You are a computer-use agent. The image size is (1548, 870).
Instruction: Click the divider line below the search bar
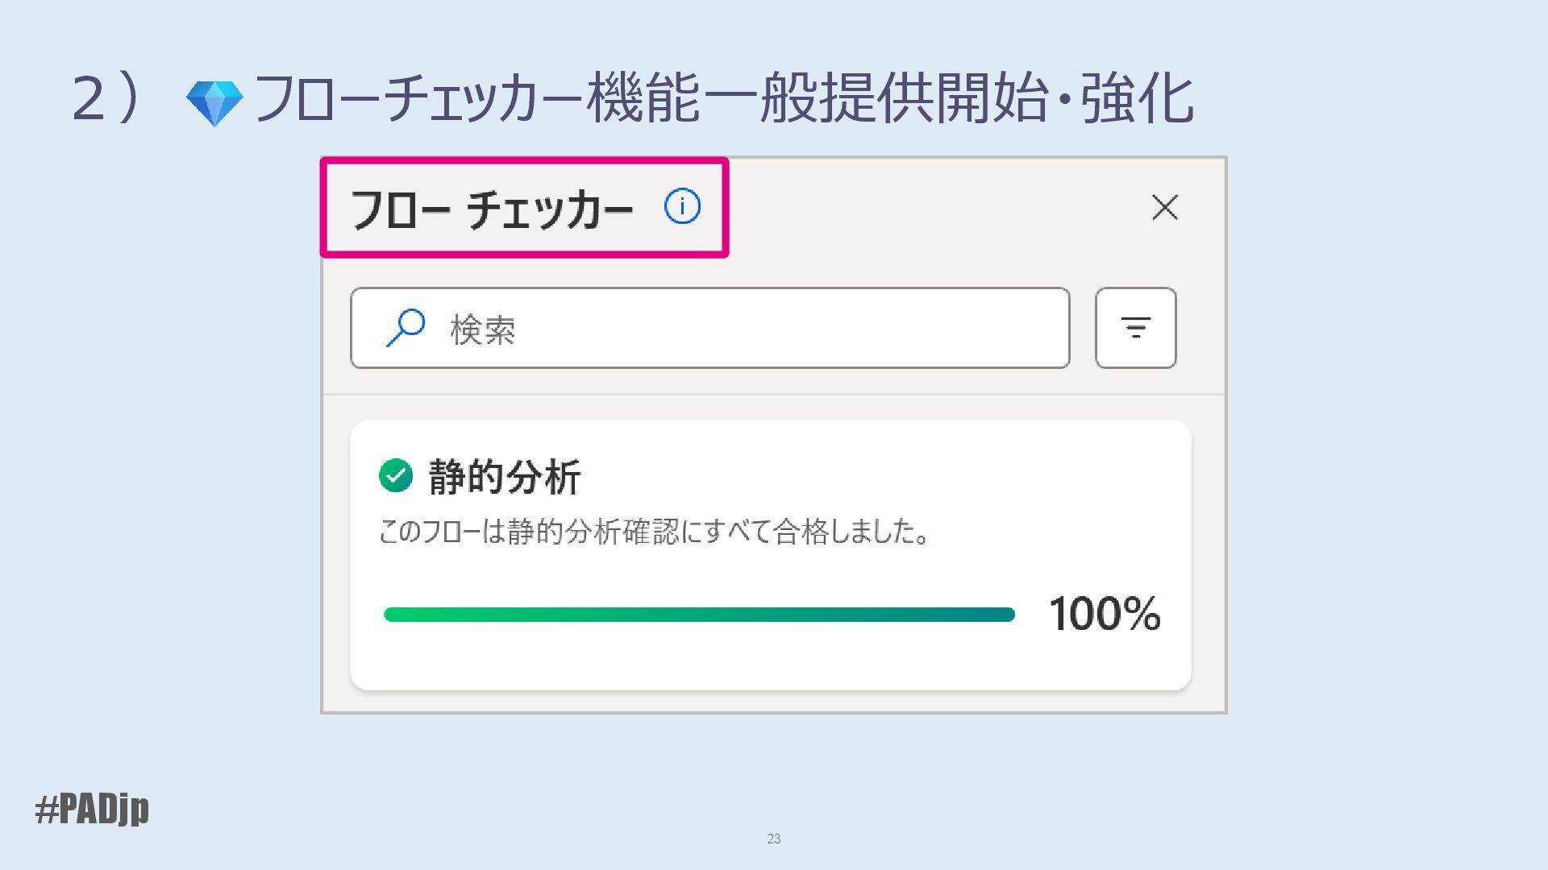[x=774, y=394]
